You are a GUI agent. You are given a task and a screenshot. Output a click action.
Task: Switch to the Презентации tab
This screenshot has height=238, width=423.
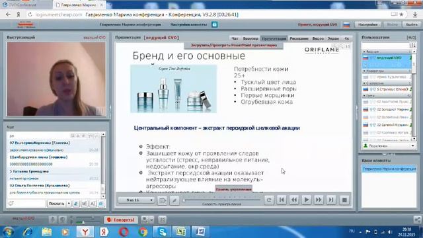click(274, 38)
